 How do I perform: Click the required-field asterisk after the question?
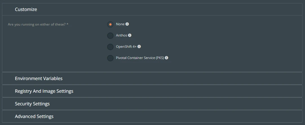(x=67, y=24)
